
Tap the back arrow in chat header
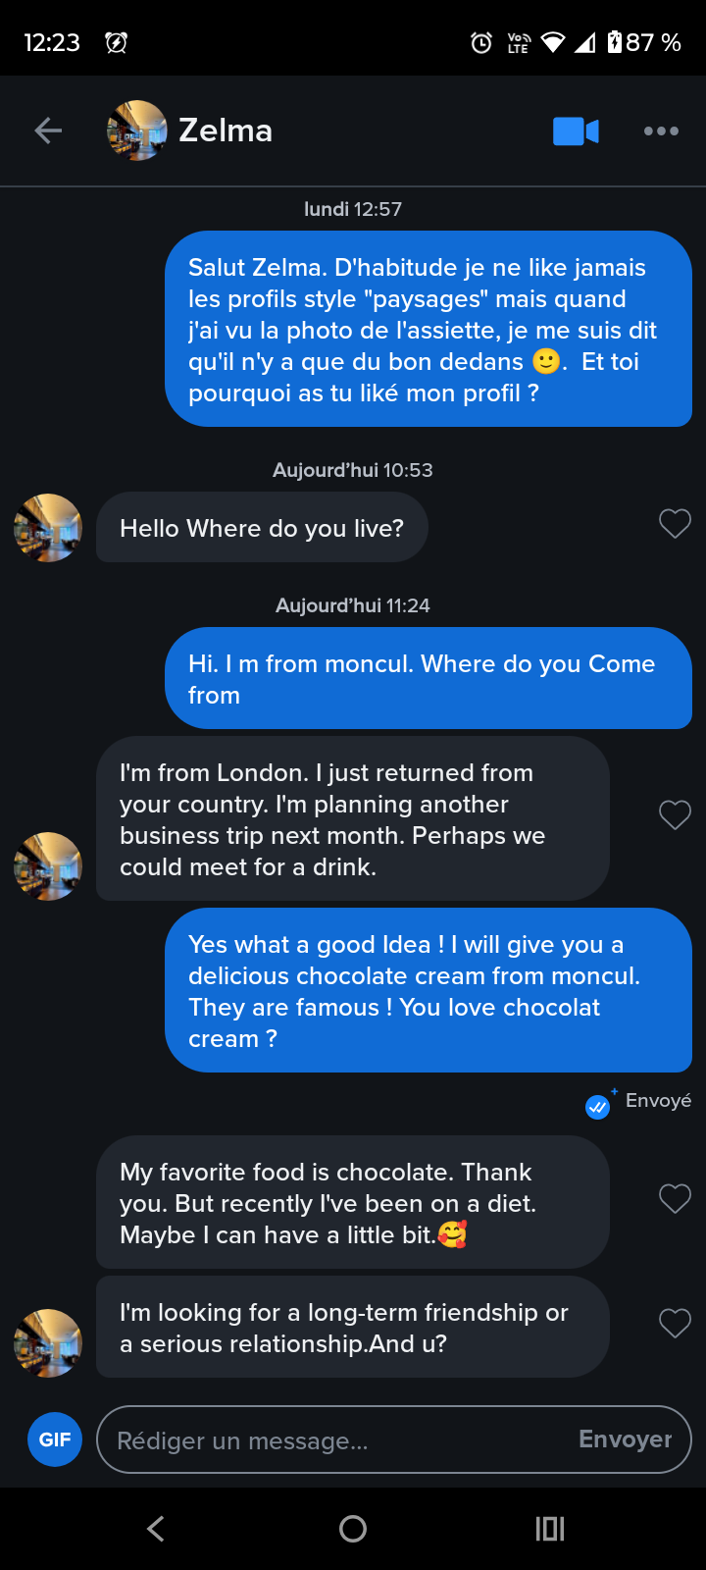point(48,131)
